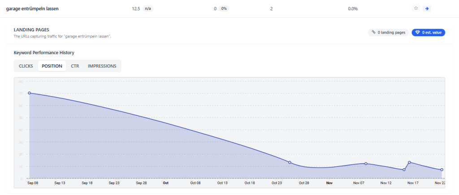Screen dimensions: 459x195
Task: Click the 0% badge in clicks column
Action: pos(223,8)
